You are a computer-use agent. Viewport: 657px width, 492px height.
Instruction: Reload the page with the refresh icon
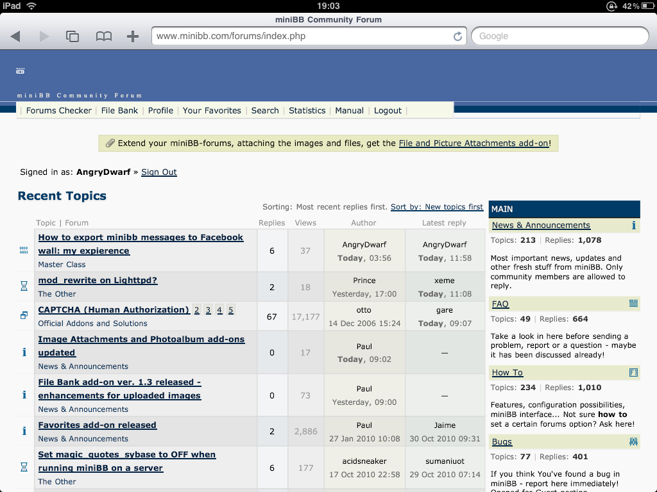click(457, 37)
